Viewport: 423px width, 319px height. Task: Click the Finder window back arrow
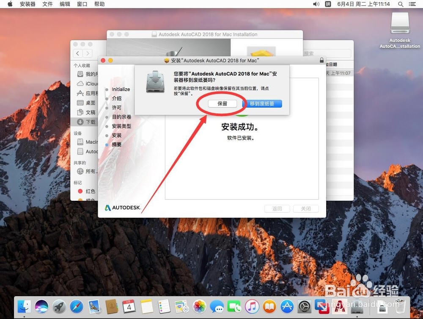coord(78,53)
